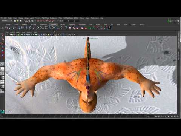
Task: Enable select by hierarchy mode
Action: point(26,21)
